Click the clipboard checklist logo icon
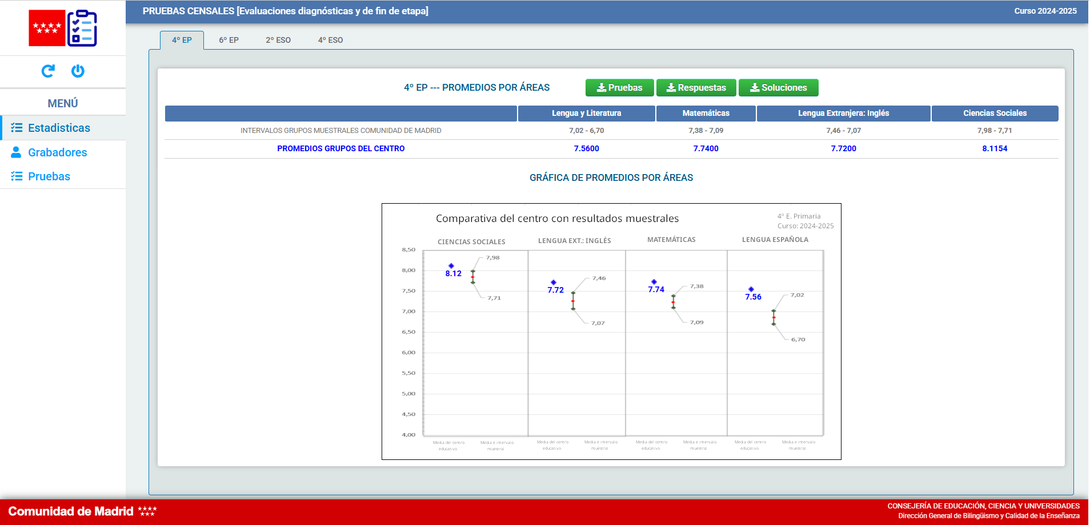This screenshot has height=525, width=1090. [82, 28]
